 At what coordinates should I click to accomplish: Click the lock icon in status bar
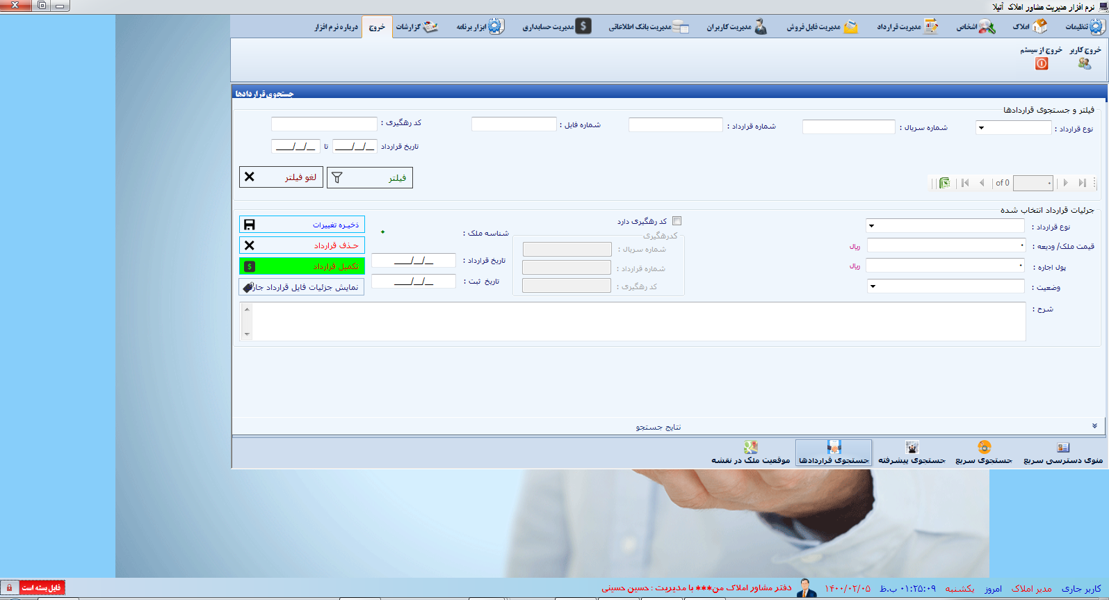tap(10, 587)
